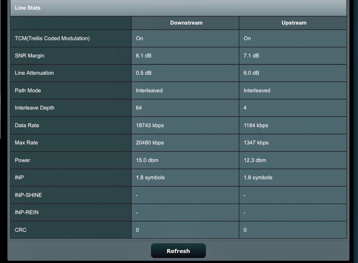
Task: Select the downstream SNR Margin 6.1 dB value
Action: click(144, 56)
